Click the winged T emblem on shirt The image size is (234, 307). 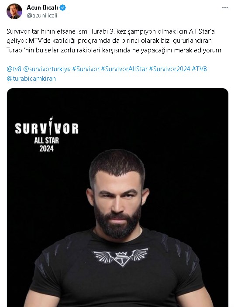pyautogui.click(x=121, y=257)
